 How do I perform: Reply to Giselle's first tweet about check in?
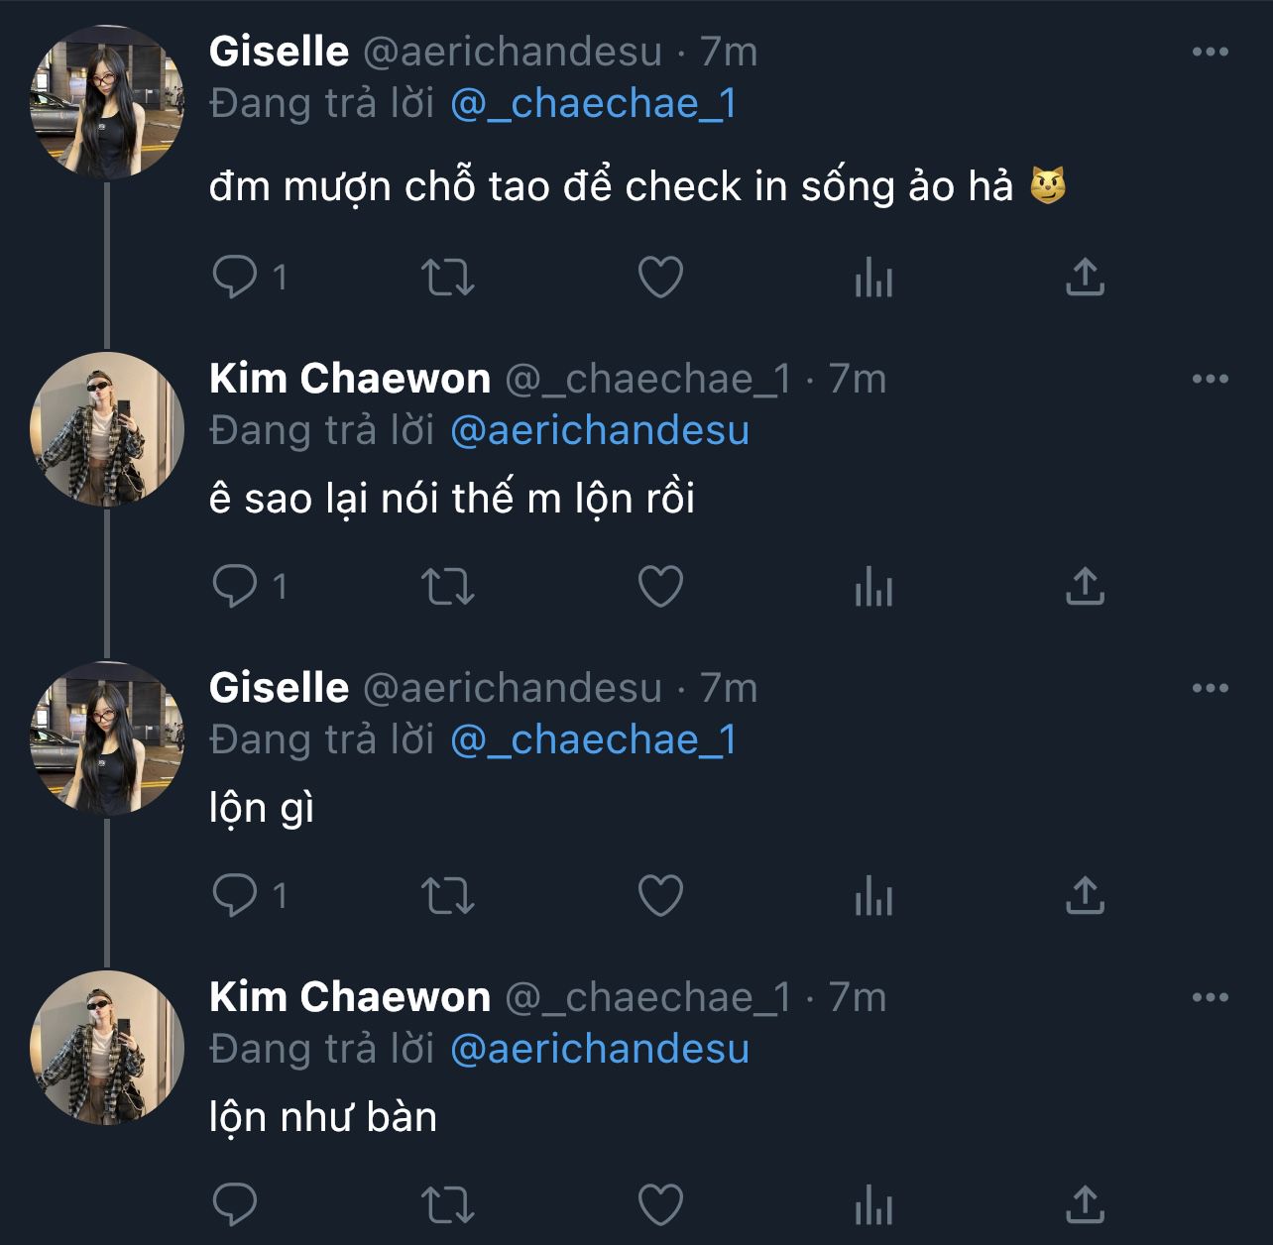click(235, 277)
